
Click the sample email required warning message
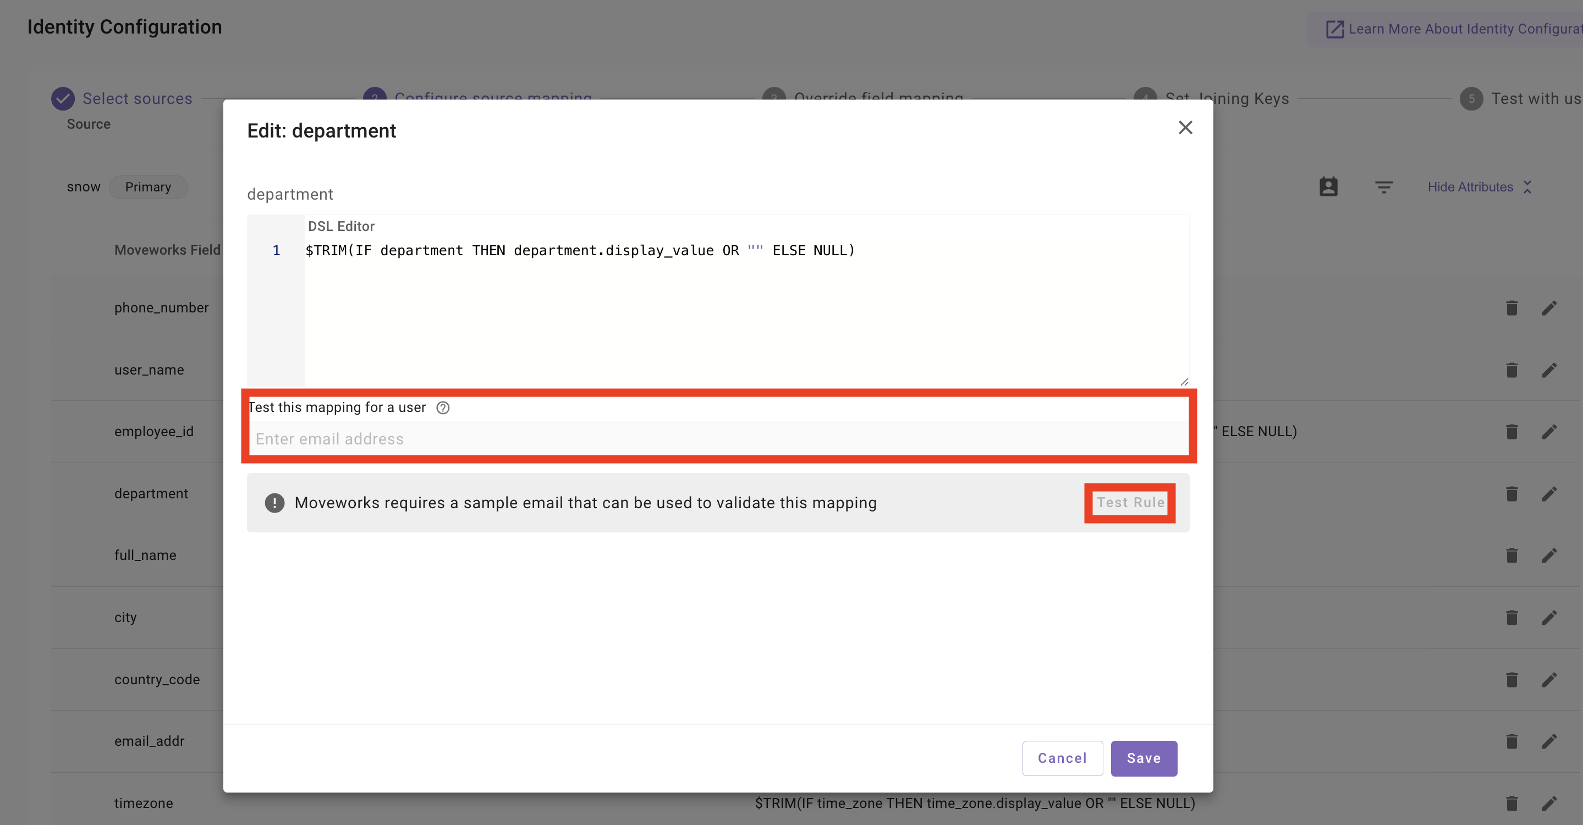586,503
